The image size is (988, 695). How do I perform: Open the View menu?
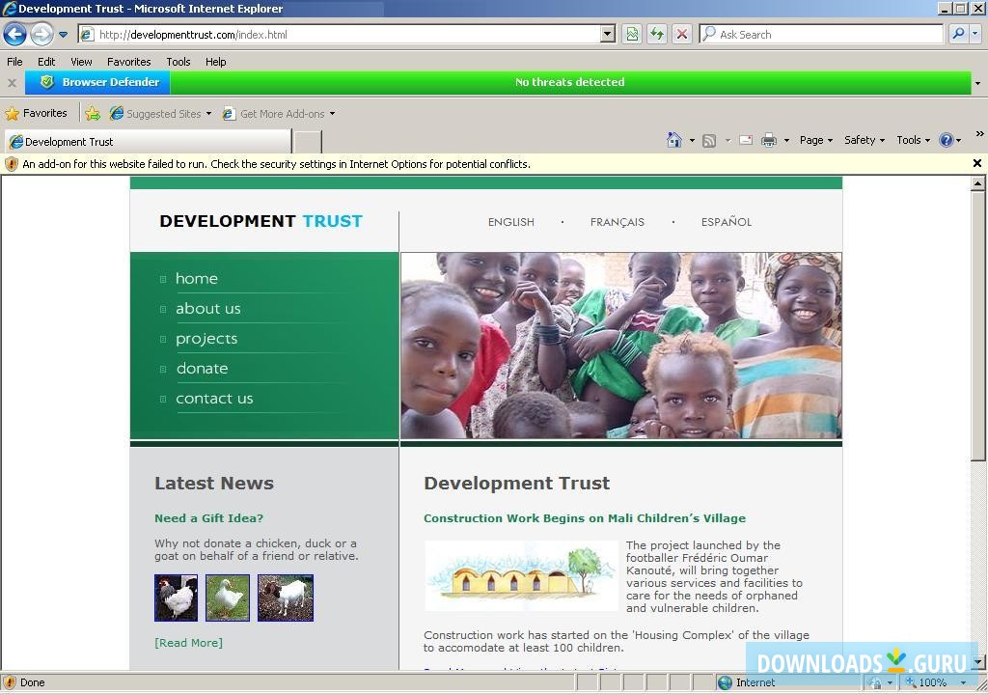point(81,62)
